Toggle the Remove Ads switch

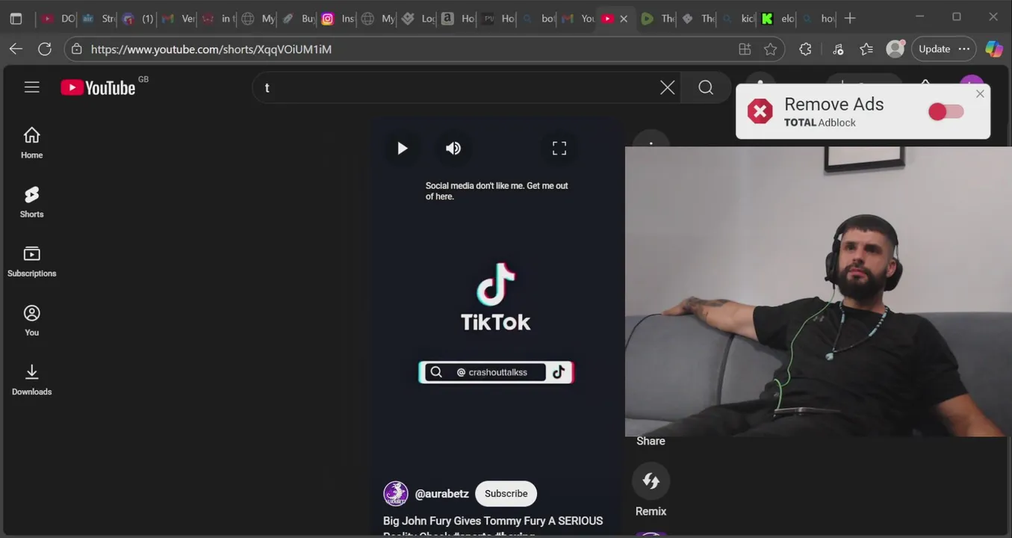[946, 111]
